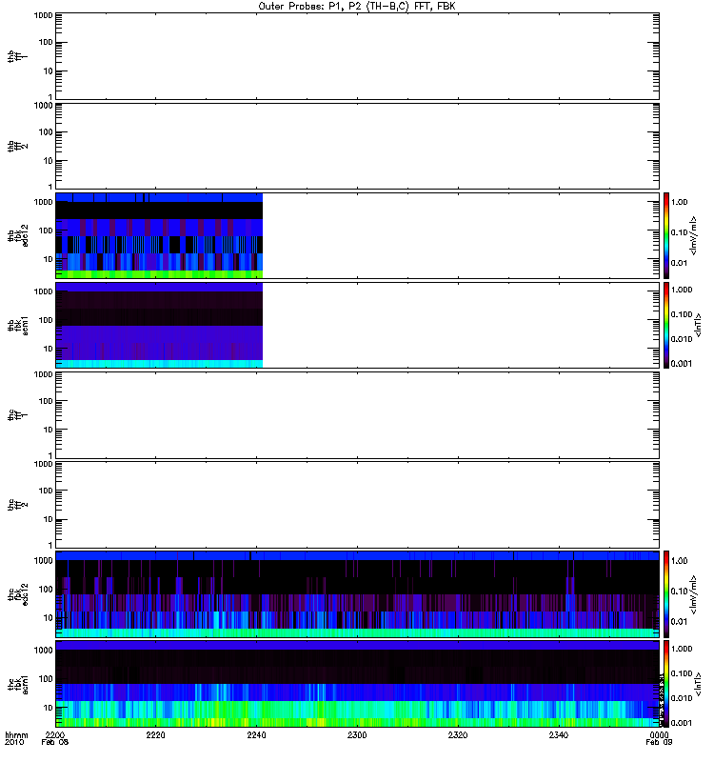714x762 pixels.
Task: Click the 'thb fff 1' axis label
Action: point(17,57)
